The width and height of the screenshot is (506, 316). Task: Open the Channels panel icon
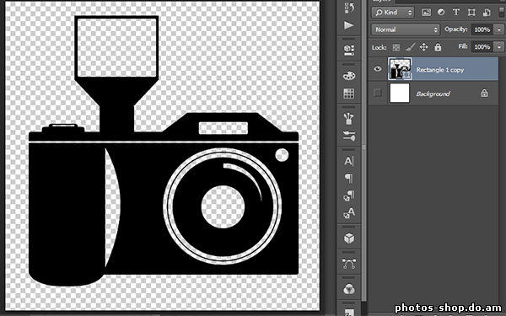349,288
